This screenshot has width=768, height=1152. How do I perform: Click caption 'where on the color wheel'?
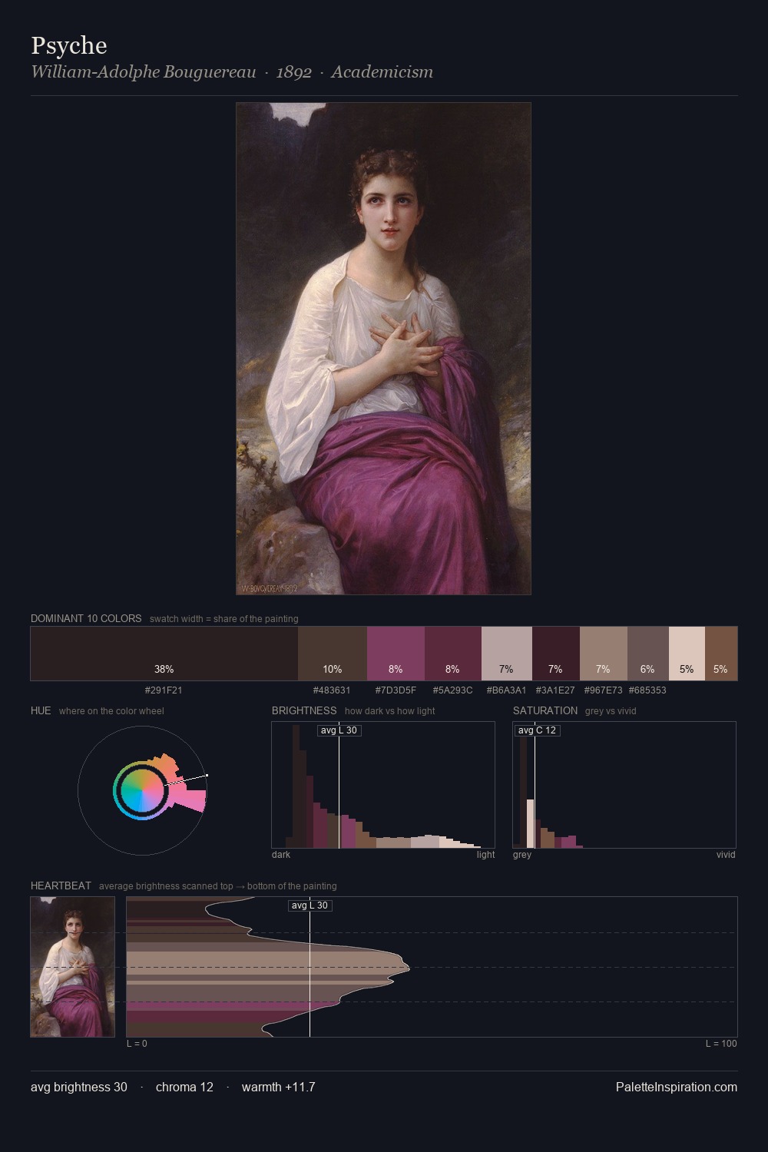click(111, 711)
